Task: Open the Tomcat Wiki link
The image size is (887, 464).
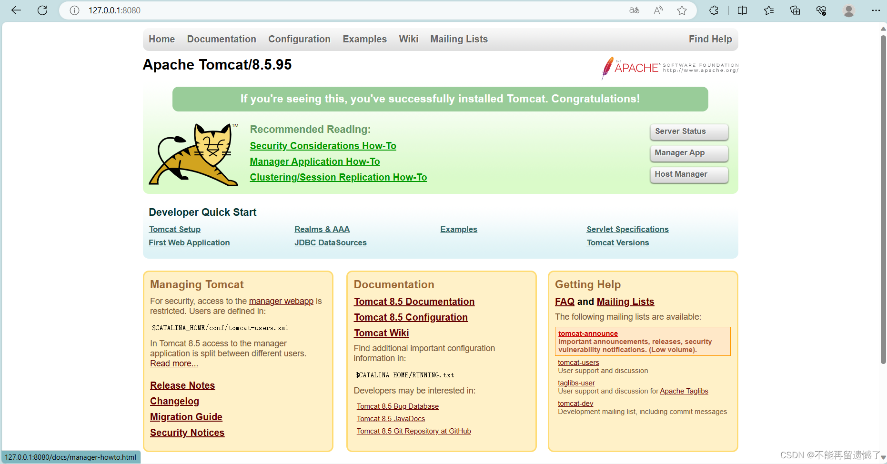Action: 381,333
